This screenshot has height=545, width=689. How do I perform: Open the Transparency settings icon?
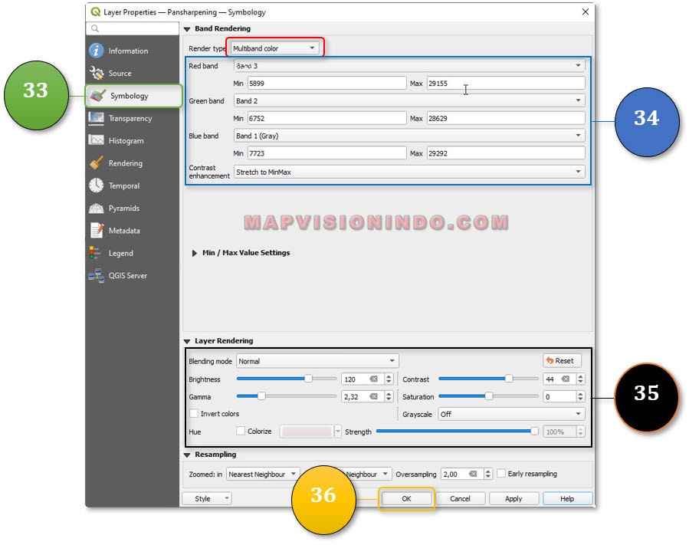(96, 118)
